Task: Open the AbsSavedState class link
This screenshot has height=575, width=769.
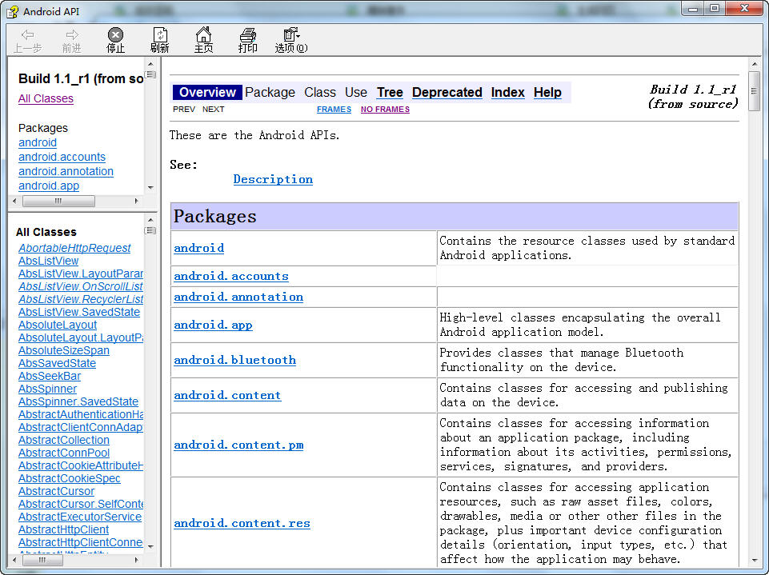Action: click(57, 363)
